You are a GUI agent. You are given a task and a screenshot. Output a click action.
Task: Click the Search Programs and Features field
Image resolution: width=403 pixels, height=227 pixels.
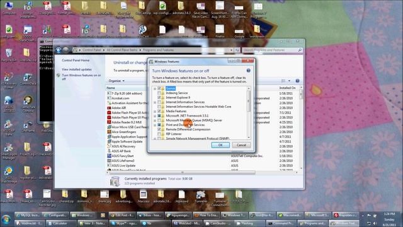(272, 50)
